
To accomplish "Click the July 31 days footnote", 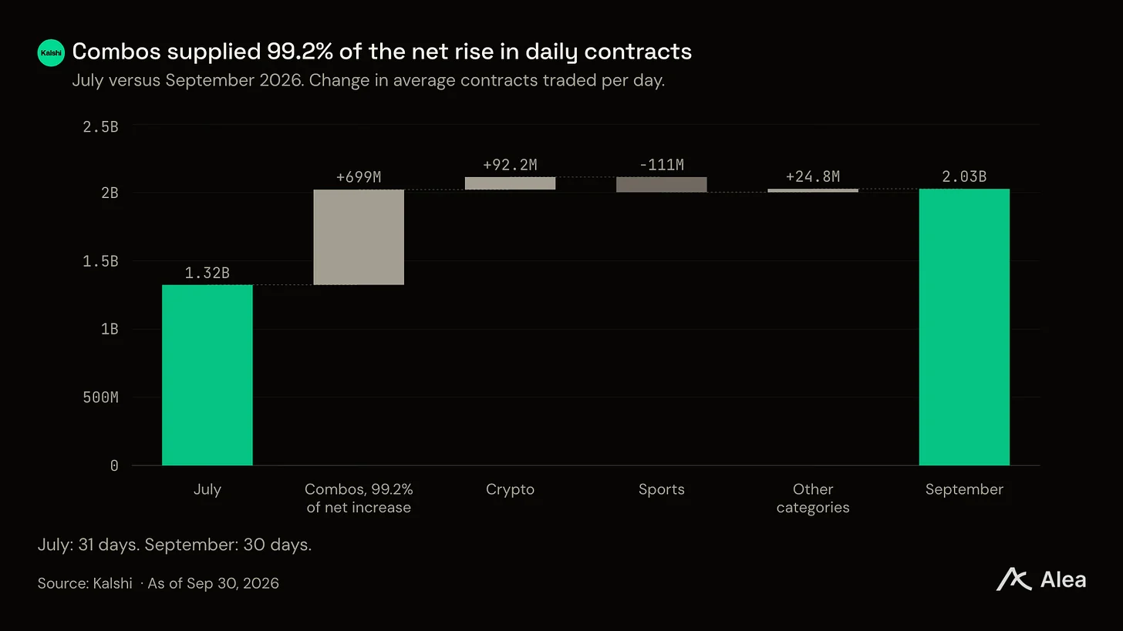I will [x=174, y=545].
